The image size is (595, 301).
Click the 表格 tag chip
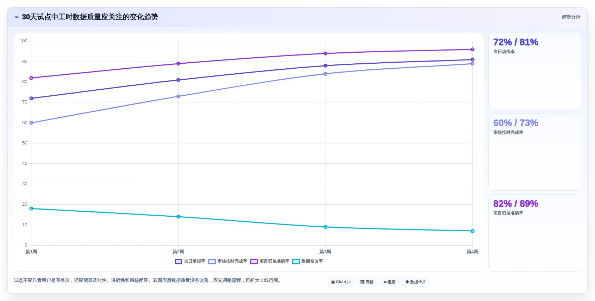(x=367, y=282)
